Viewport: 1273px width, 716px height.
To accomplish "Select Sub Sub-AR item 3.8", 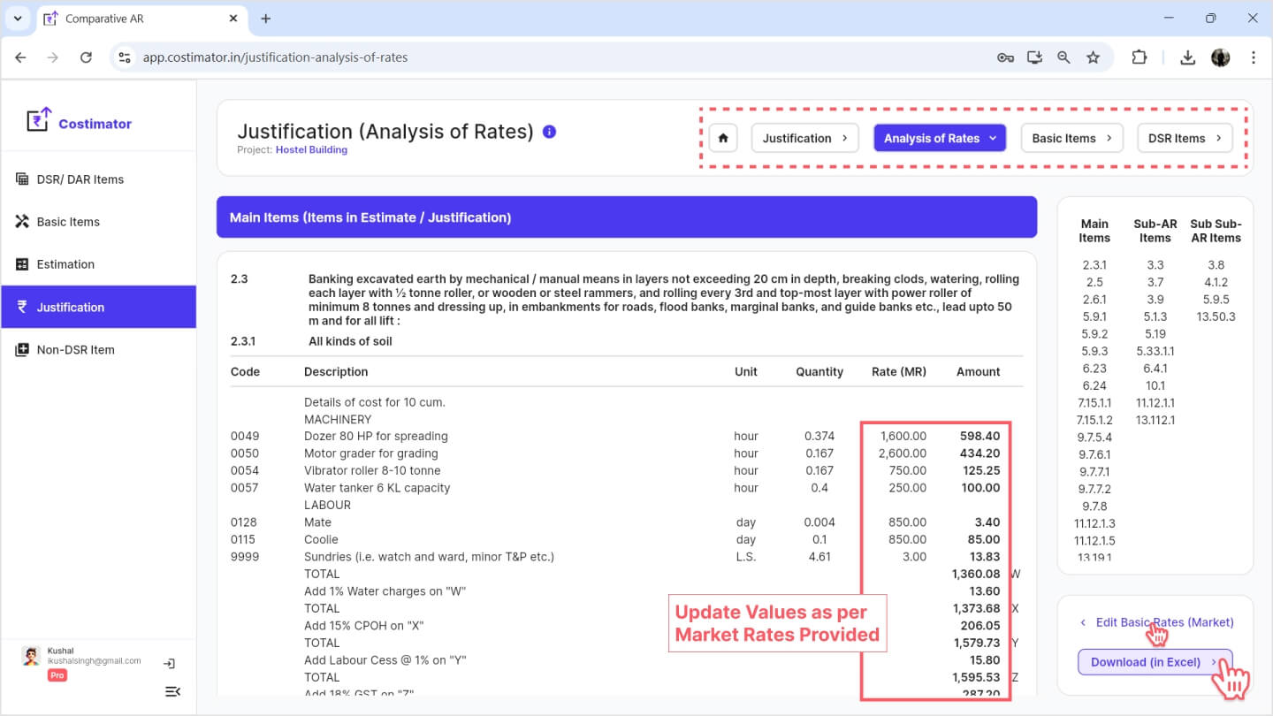I will tap(1216, 265).
